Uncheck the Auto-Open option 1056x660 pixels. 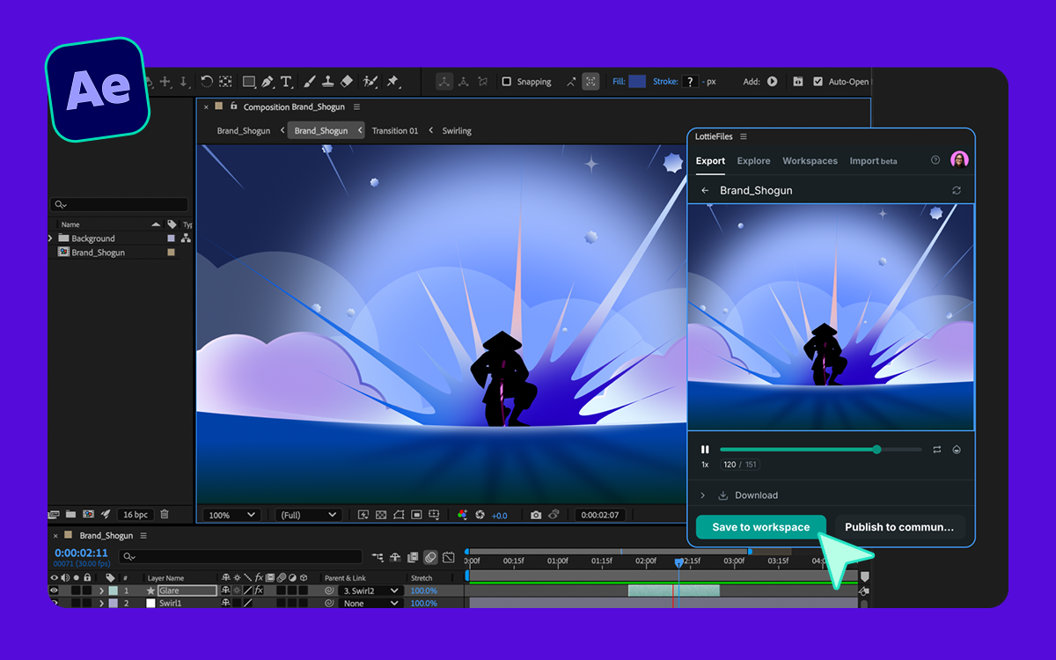click(818, 82)
